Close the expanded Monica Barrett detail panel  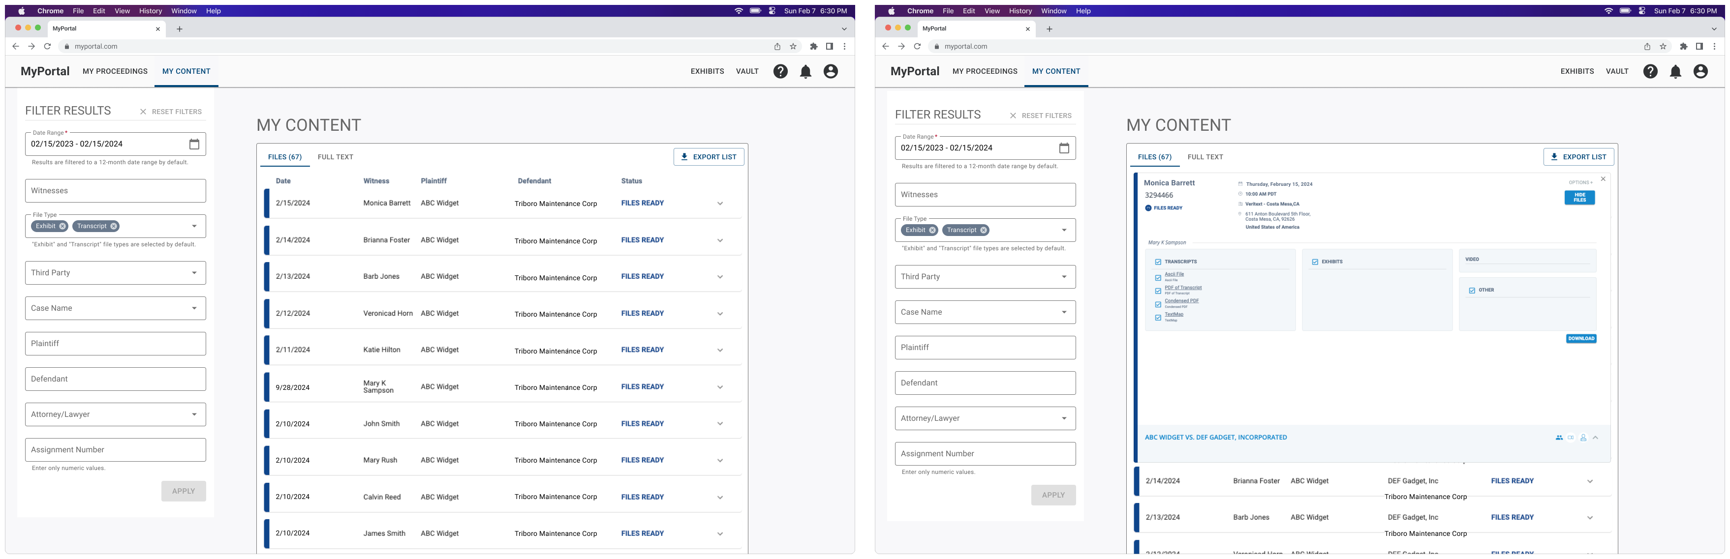1603,179
